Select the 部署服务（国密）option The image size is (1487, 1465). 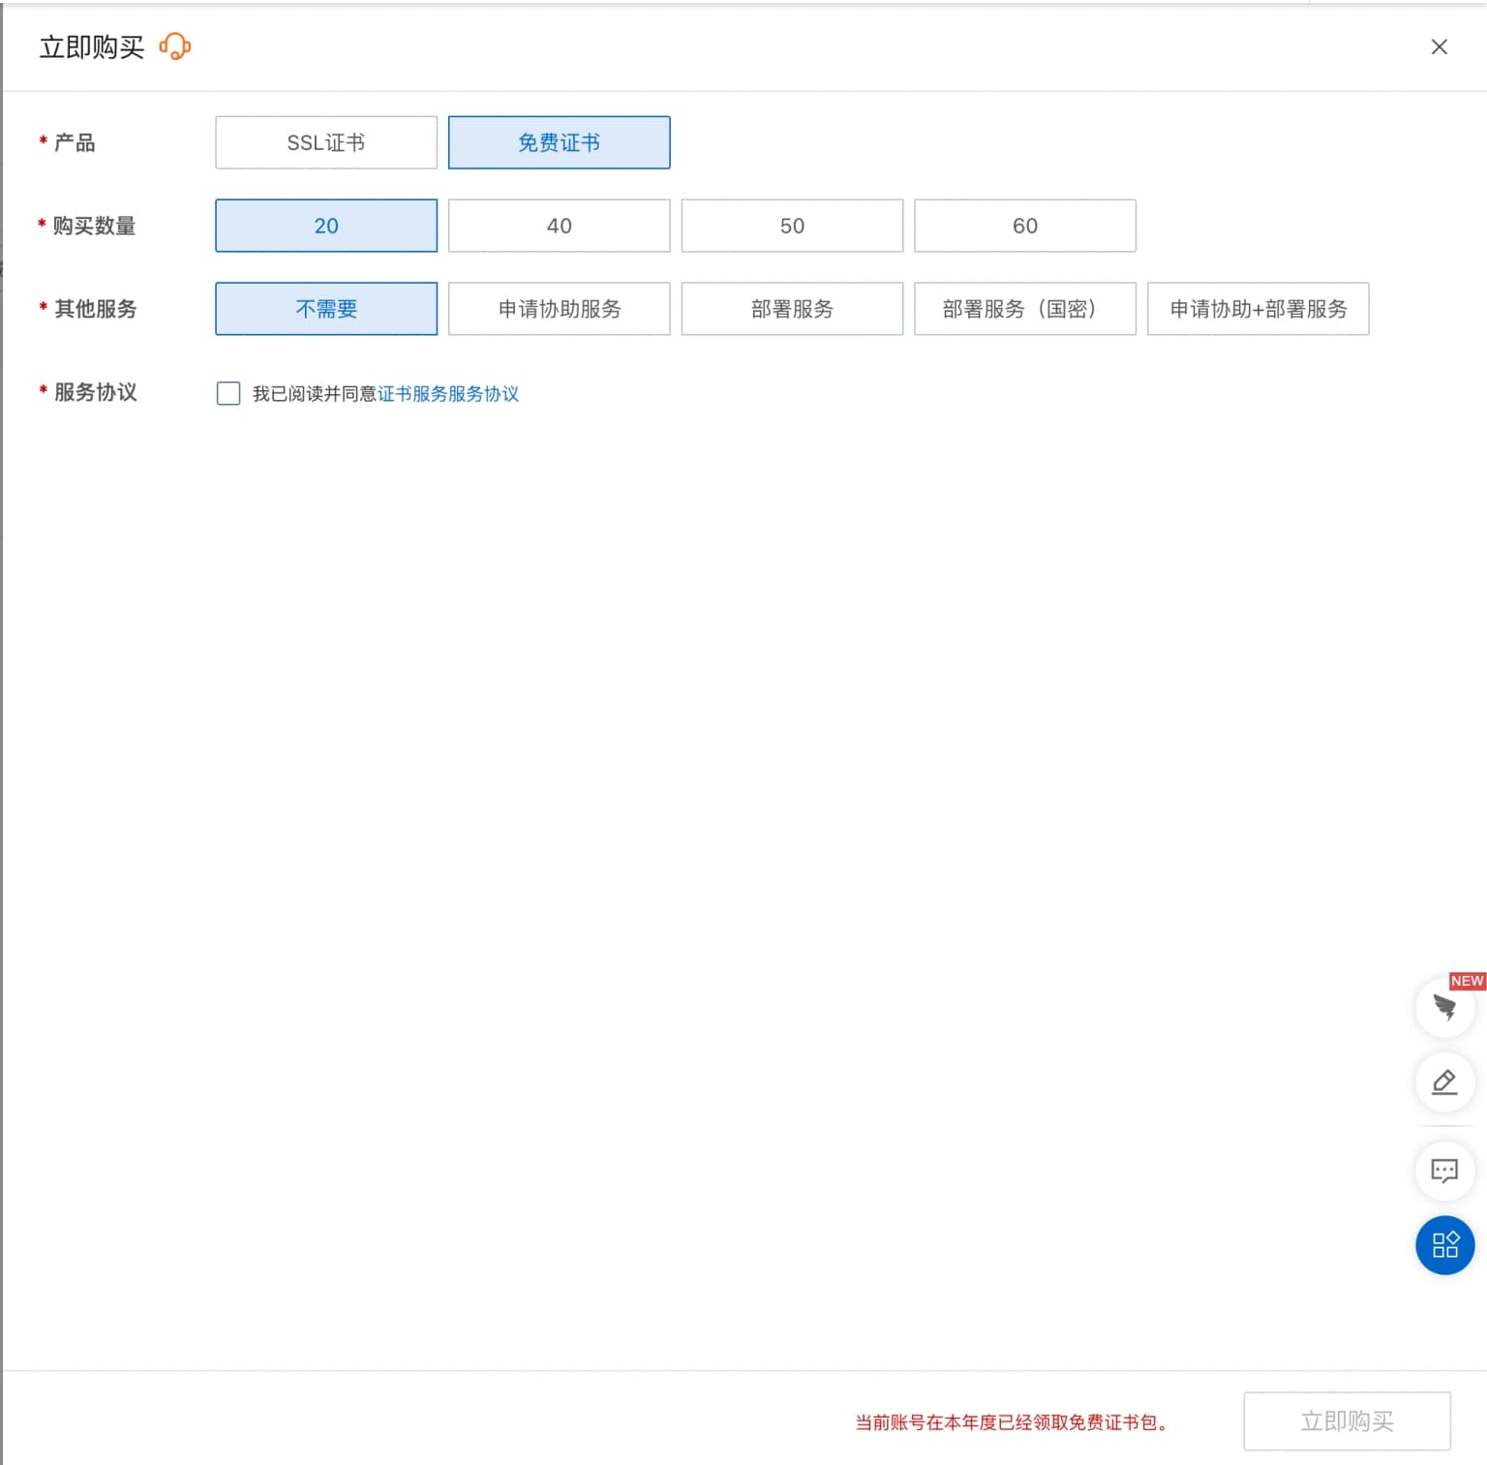pos(1024,309)
